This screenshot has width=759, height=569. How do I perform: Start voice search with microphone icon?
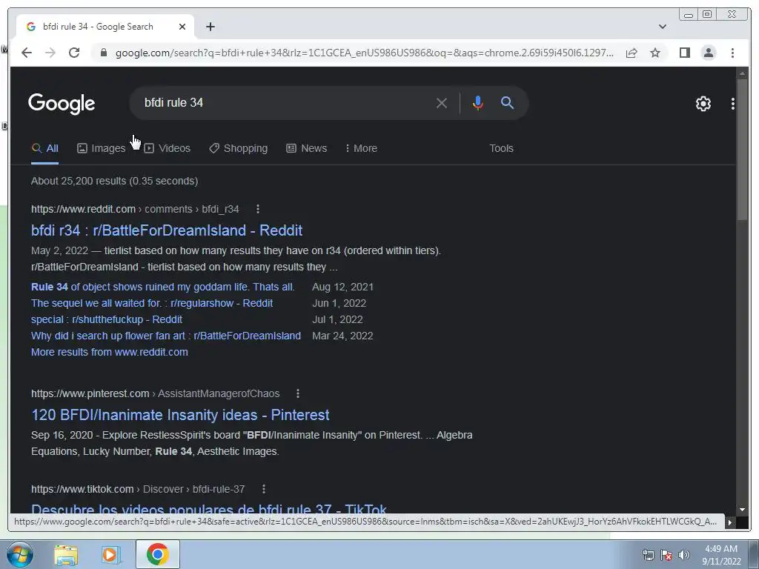478,103
